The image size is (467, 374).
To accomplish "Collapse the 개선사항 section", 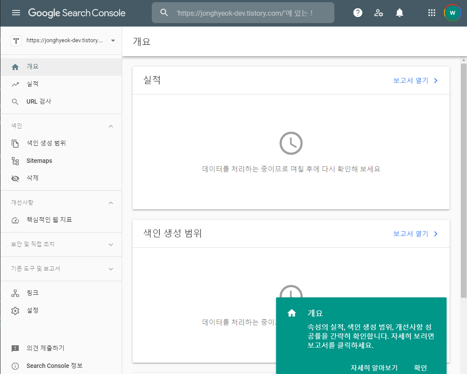I will coord(111,203).
